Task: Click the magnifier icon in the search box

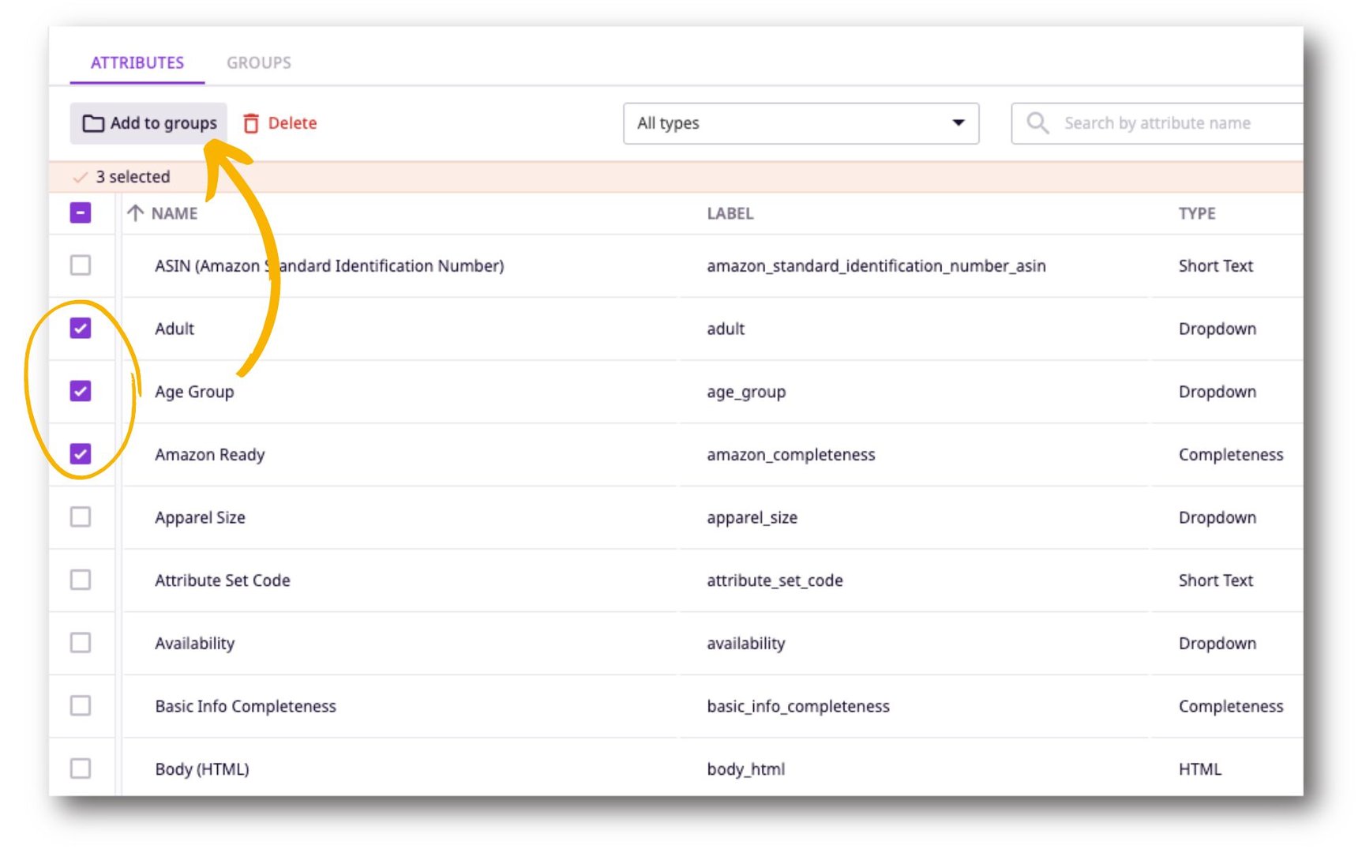Action: 1037,122
